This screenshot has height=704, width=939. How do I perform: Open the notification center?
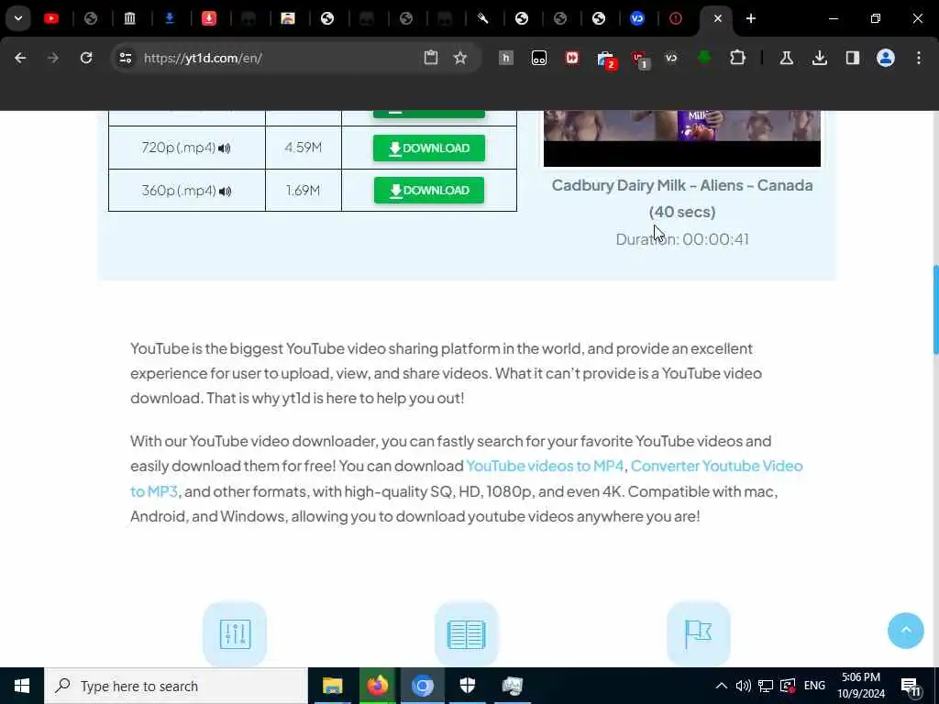click(911, 687)
